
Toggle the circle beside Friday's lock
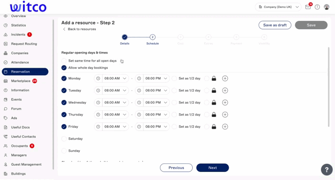tap(206, 126)
